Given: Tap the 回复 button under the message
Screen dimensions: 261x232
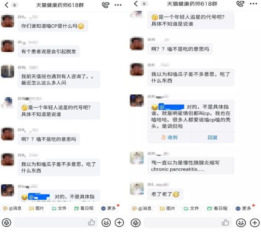Looking at the screenshot, I should point(212,137).
